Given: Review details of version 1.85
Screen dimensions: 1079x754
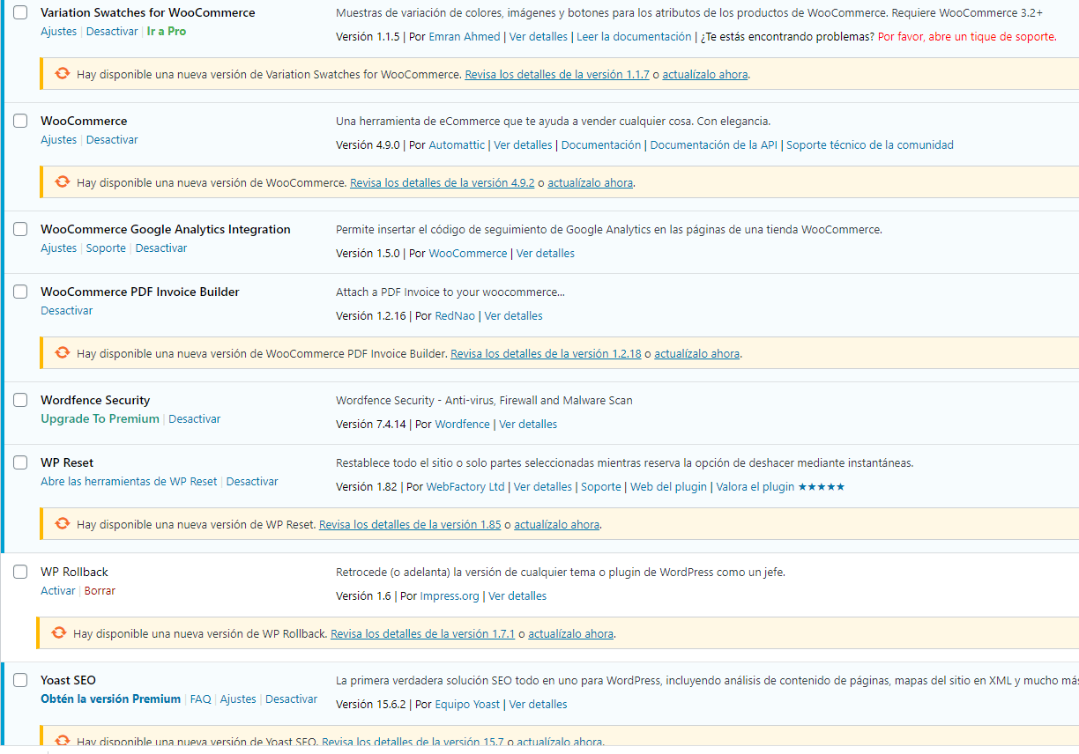Looking at the screenshot, I should (x=410, y=525).
